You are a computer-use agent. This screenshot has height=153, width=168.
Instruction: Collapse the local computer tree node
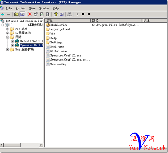pyautogui.click(x=3, y=25)
